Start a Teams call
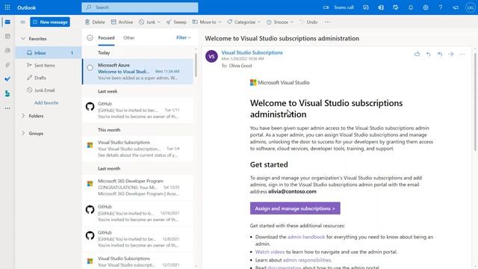478x269 pixels. pyautogui.click(x=338, y=7)
